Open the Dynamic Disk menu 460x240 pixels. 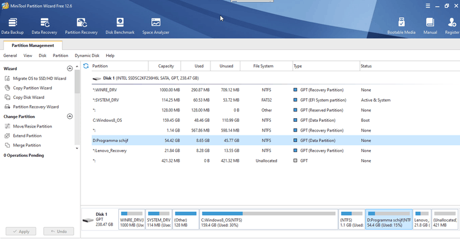coord(87,56)
